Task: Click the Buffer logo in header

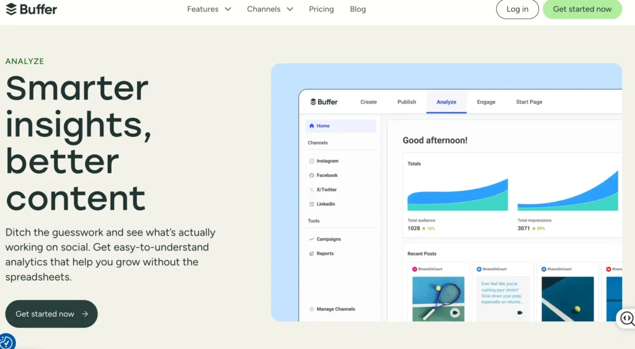Action: (31, 9)
